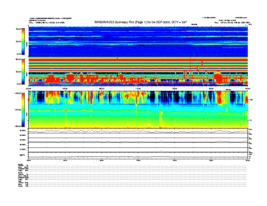Viewport: 267px width, 206px height.
Task: Click the WIND/WAVES Summary Plot title
Action: pyautogui.click(x=141, y=22)
